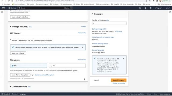Screen dimensions: 172x96
Task: Click read more on AMI description
Action: tap(119, 31)
